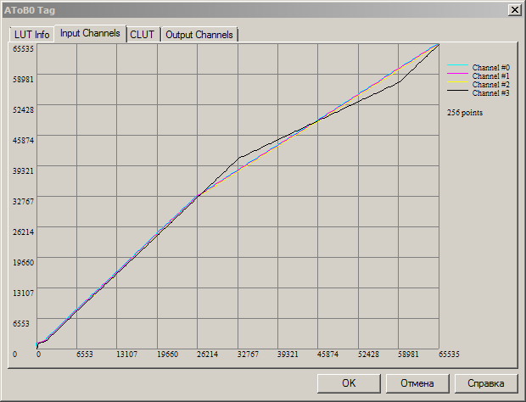
Task: Click the magenta Channel #1 legend line
Action: (x=457, y=73)
